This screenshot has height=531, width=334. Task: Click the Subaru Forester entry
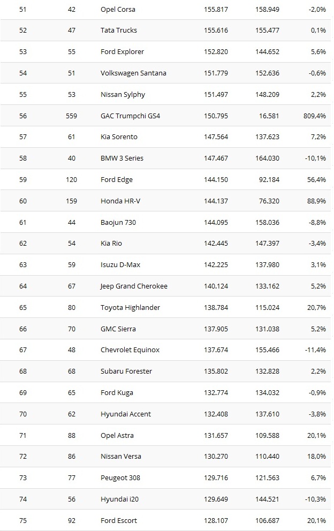(126, 371)
